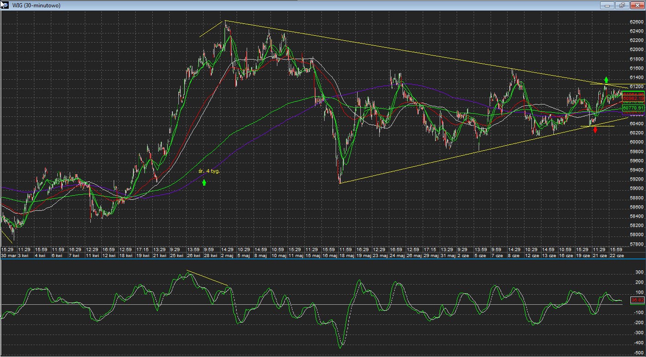646x357 pixels.
Task: Click the 60770.91 price marker
Action: point(634,108)
